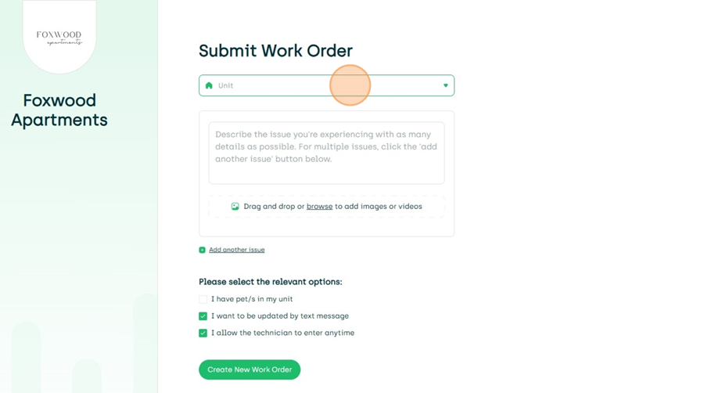The image size is (704, 393).
Task: Click 'Please select the relevant options' text
Action: pyautogui.click(x=271, y=282)
